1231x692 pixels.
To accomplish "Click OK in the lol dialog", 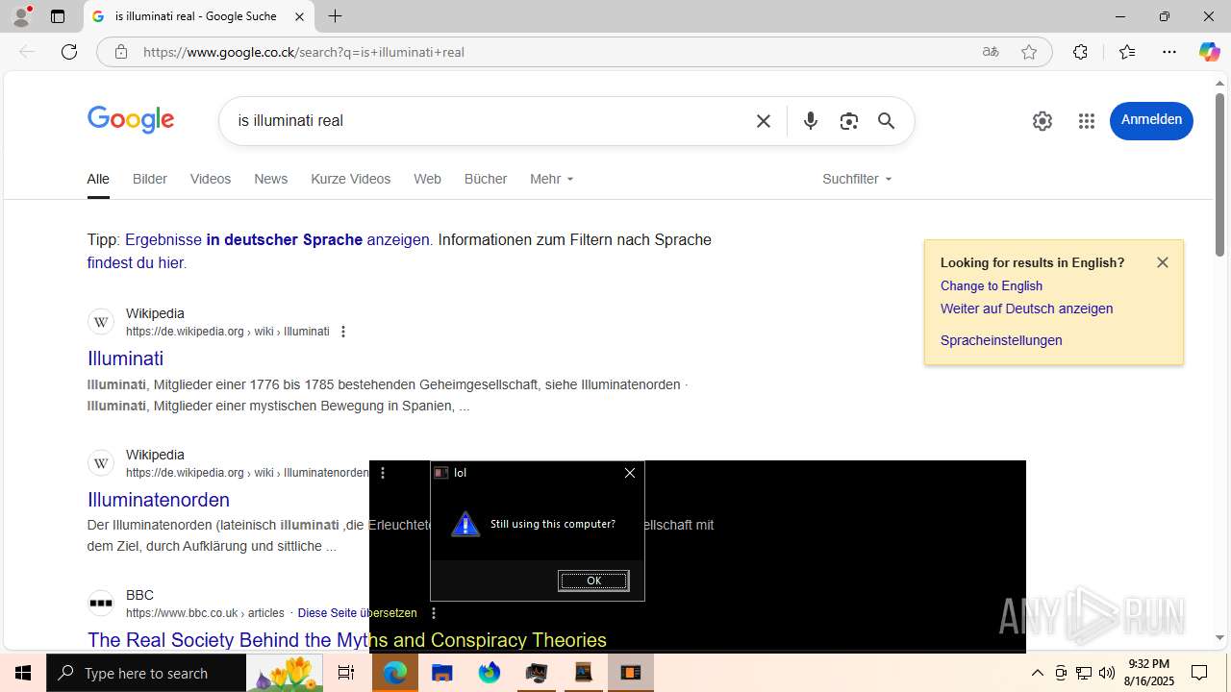I will click(593, 581).
